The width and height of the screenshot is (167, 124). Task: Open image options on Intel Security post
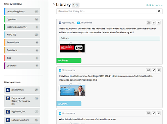[x=148, y=23]
